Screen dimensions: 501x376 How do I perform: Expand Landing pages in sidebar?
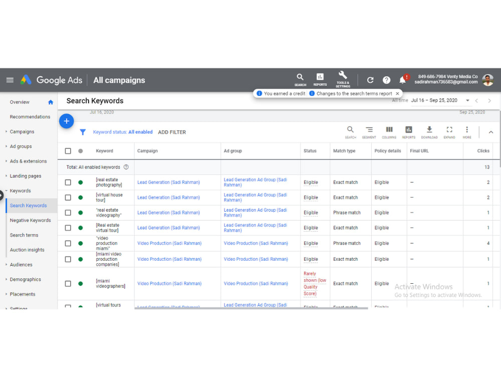(6, 176)
